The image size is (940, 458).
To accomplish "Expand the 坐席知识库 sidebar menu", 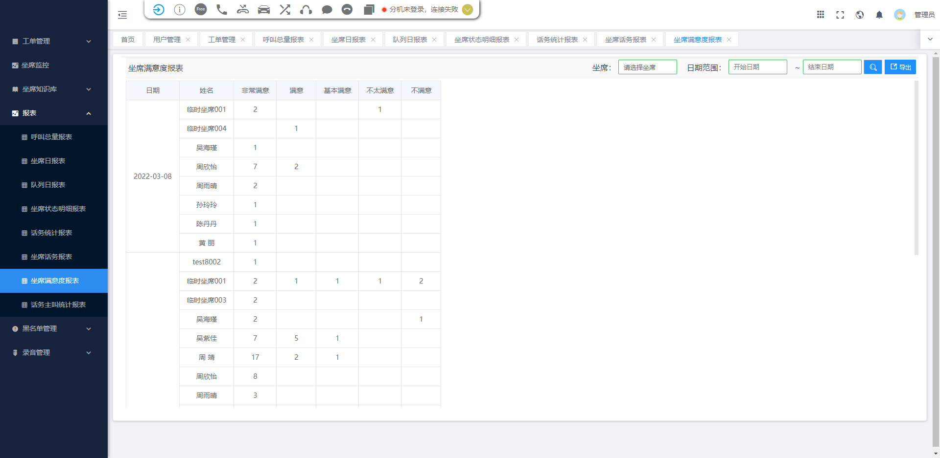I will 54,89.
